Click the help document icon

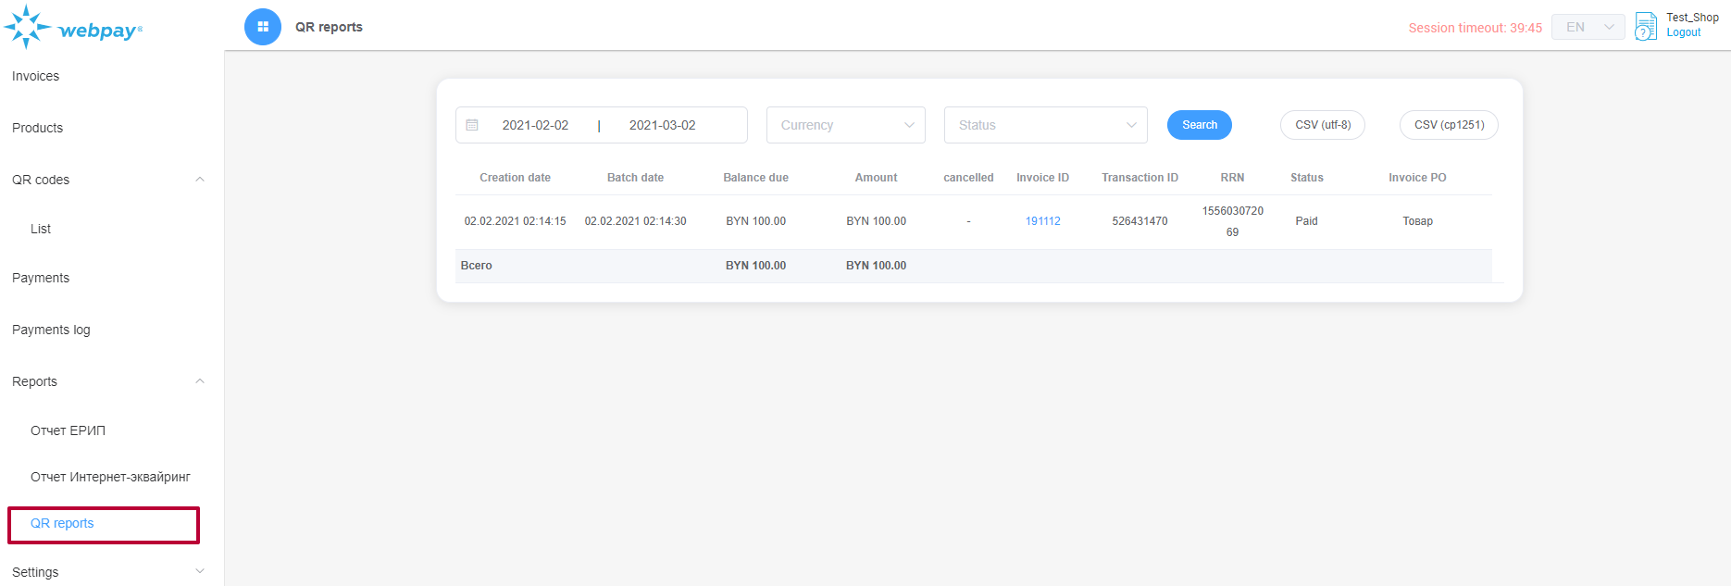[x=1645, y=26]
